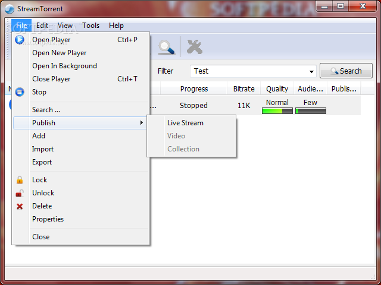Screen dimensions: 381x285
Task: Click the Filter field containing Test
Action: [253, 71]
